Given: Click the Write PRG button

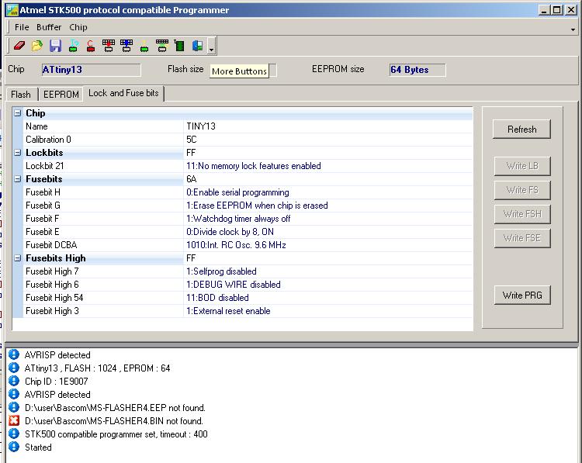Looking at the screenshot, I should (522, 295).
